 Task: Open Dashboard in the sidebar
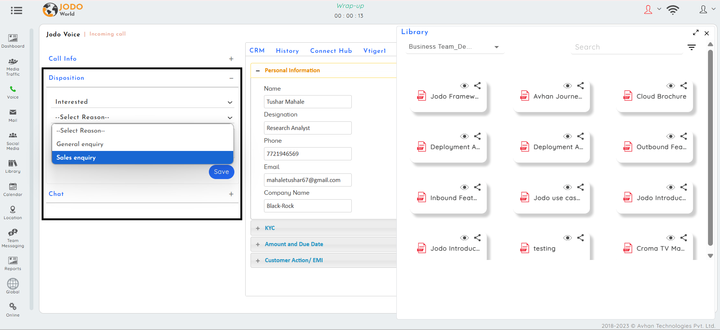(13, 41)
